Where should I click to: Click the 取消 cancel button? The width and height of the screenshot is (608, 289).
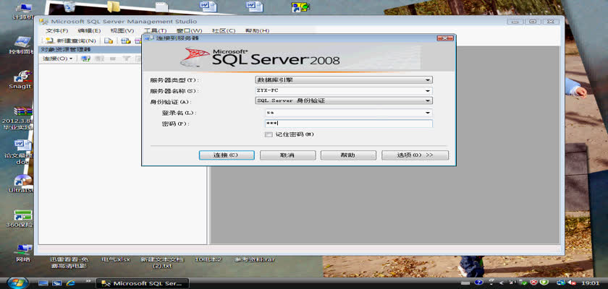(288, 155)
